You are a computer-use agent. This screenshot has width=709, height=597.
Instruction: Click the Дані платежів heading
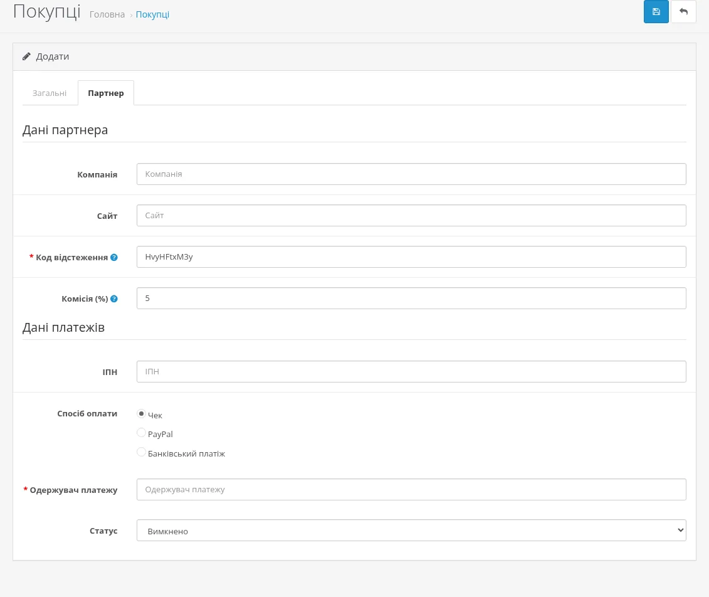[64, 327]
